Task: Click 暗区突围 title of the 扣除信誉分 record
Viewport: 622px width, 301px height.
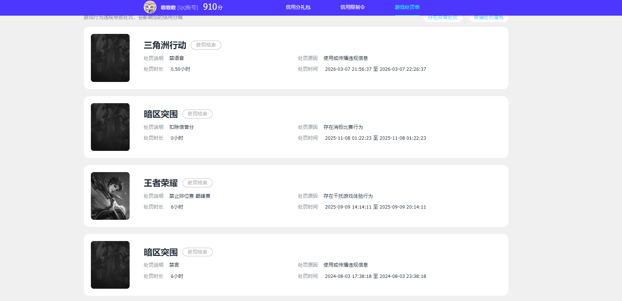Action: [161, 114]
